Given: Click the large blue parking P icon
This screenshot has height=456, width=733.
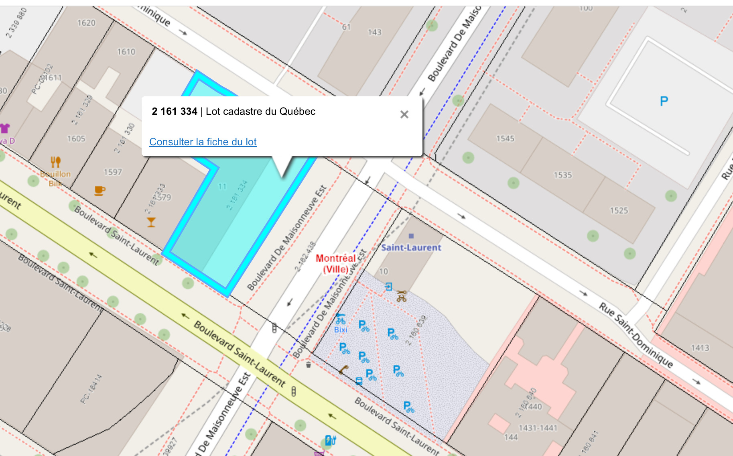Looking at the screenshot, I should (x=664, y=101).
